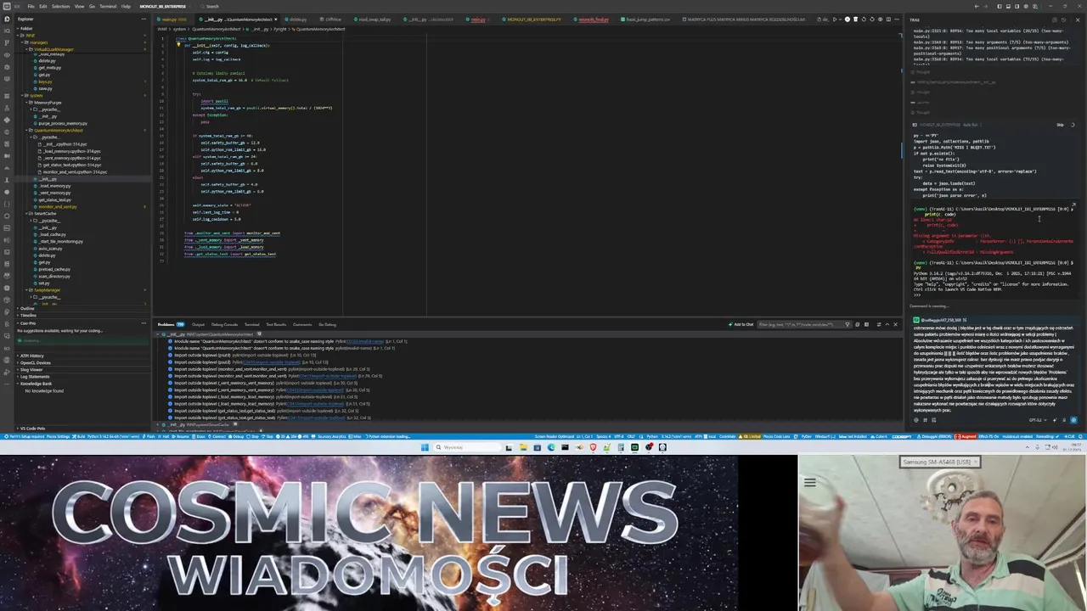The image size is (1087, 611).
Task: Open the Search view in activity bar
Action: pyautogui.click(x=7, y=31)
